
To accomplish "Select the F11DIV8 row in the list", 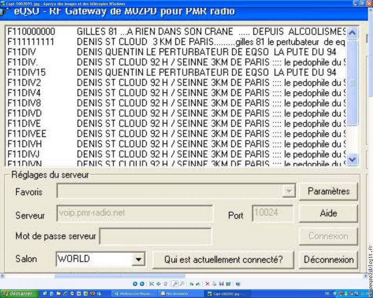I will tap(176, 103).
